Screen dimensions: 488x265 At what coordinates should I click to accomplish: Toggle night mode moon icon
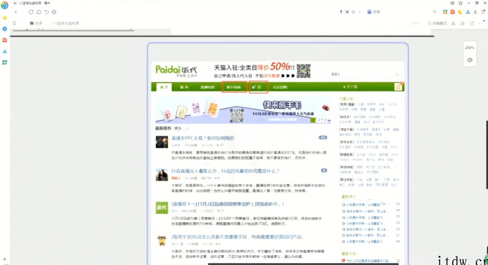pos(460,12)
